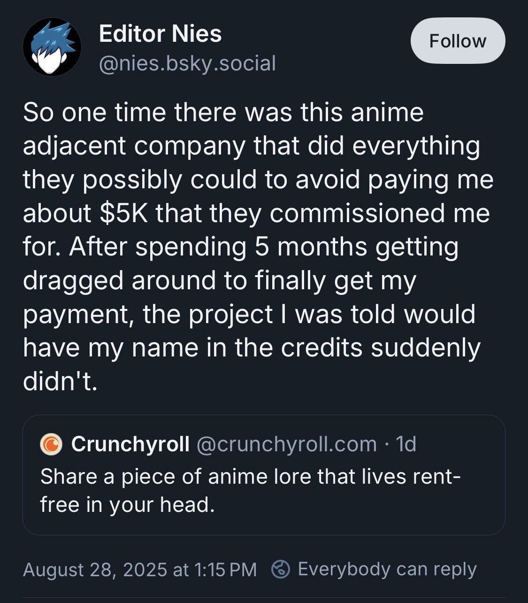Screen dimensions: 528x603
Task: Click the globe reply-settings icon
Action: tap(281, 569)
